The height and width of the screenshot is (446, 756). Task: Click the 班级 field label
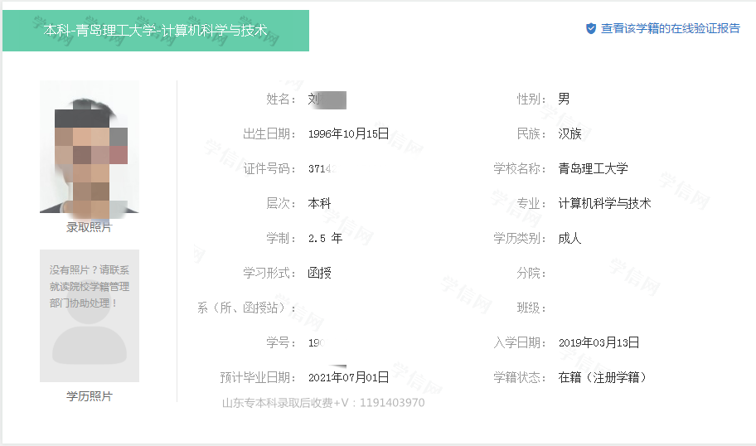(x=531, y=308)
